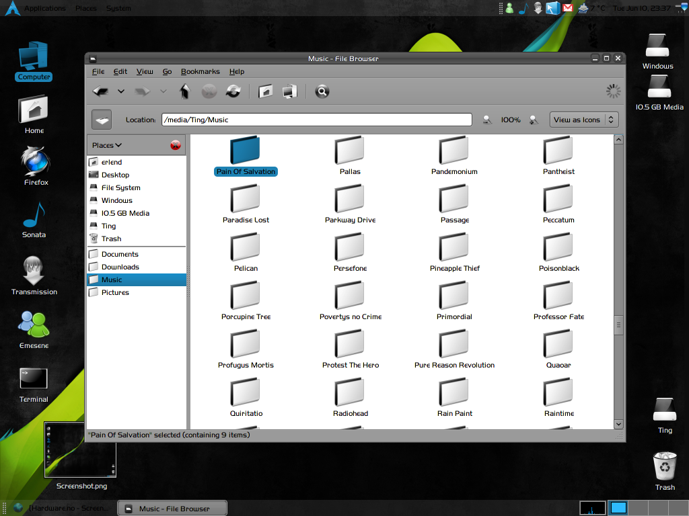The image size is (689, 516).
Task: Open the Trash desktop icon
Action: (x=665, y=471)
